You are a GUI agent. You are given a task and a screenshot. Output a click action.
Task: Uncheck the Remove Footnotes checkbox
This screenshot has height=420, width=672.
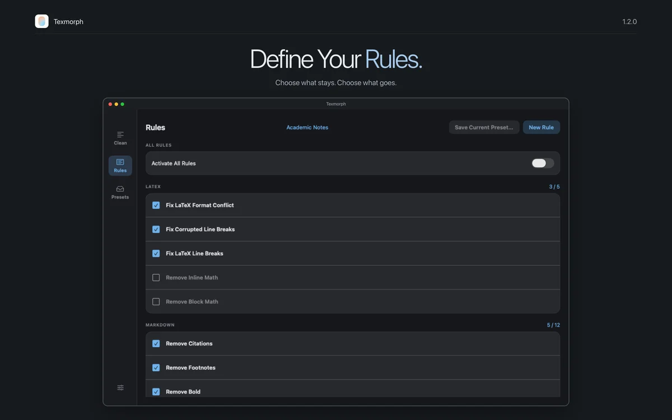tap(156, 367)
